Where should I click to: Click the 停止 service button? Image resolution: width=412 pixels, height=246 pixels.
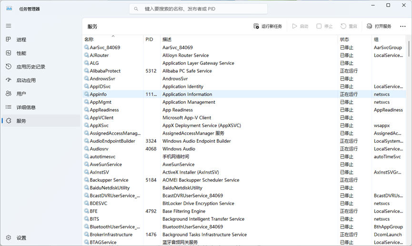(x=324, y=26)
